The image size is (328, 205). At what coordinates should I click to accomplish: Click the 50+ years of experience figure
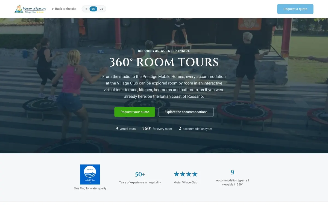point(140,174)
